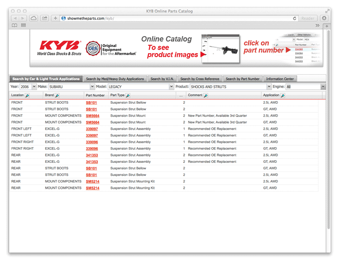
Task: Click the Comment column search icon
Action: (x=205, y=95)
